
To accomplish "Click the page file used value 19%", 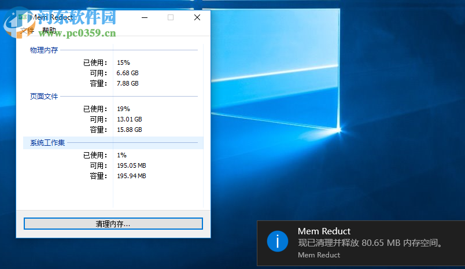I will (x=123, y=109).
